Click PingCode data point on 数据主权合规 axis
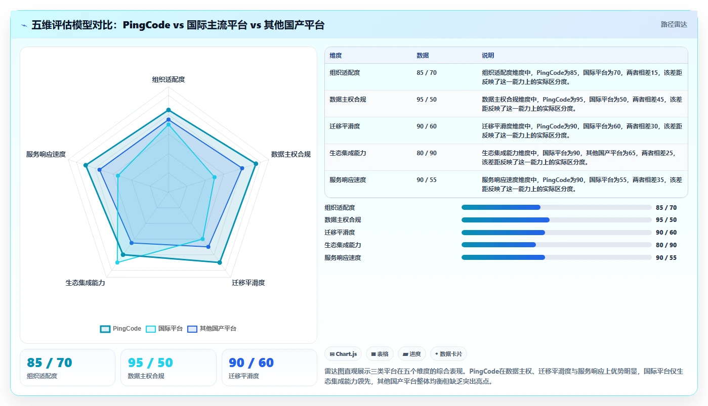The width and height of the screenshot is (708, 406). coord(256,163)
